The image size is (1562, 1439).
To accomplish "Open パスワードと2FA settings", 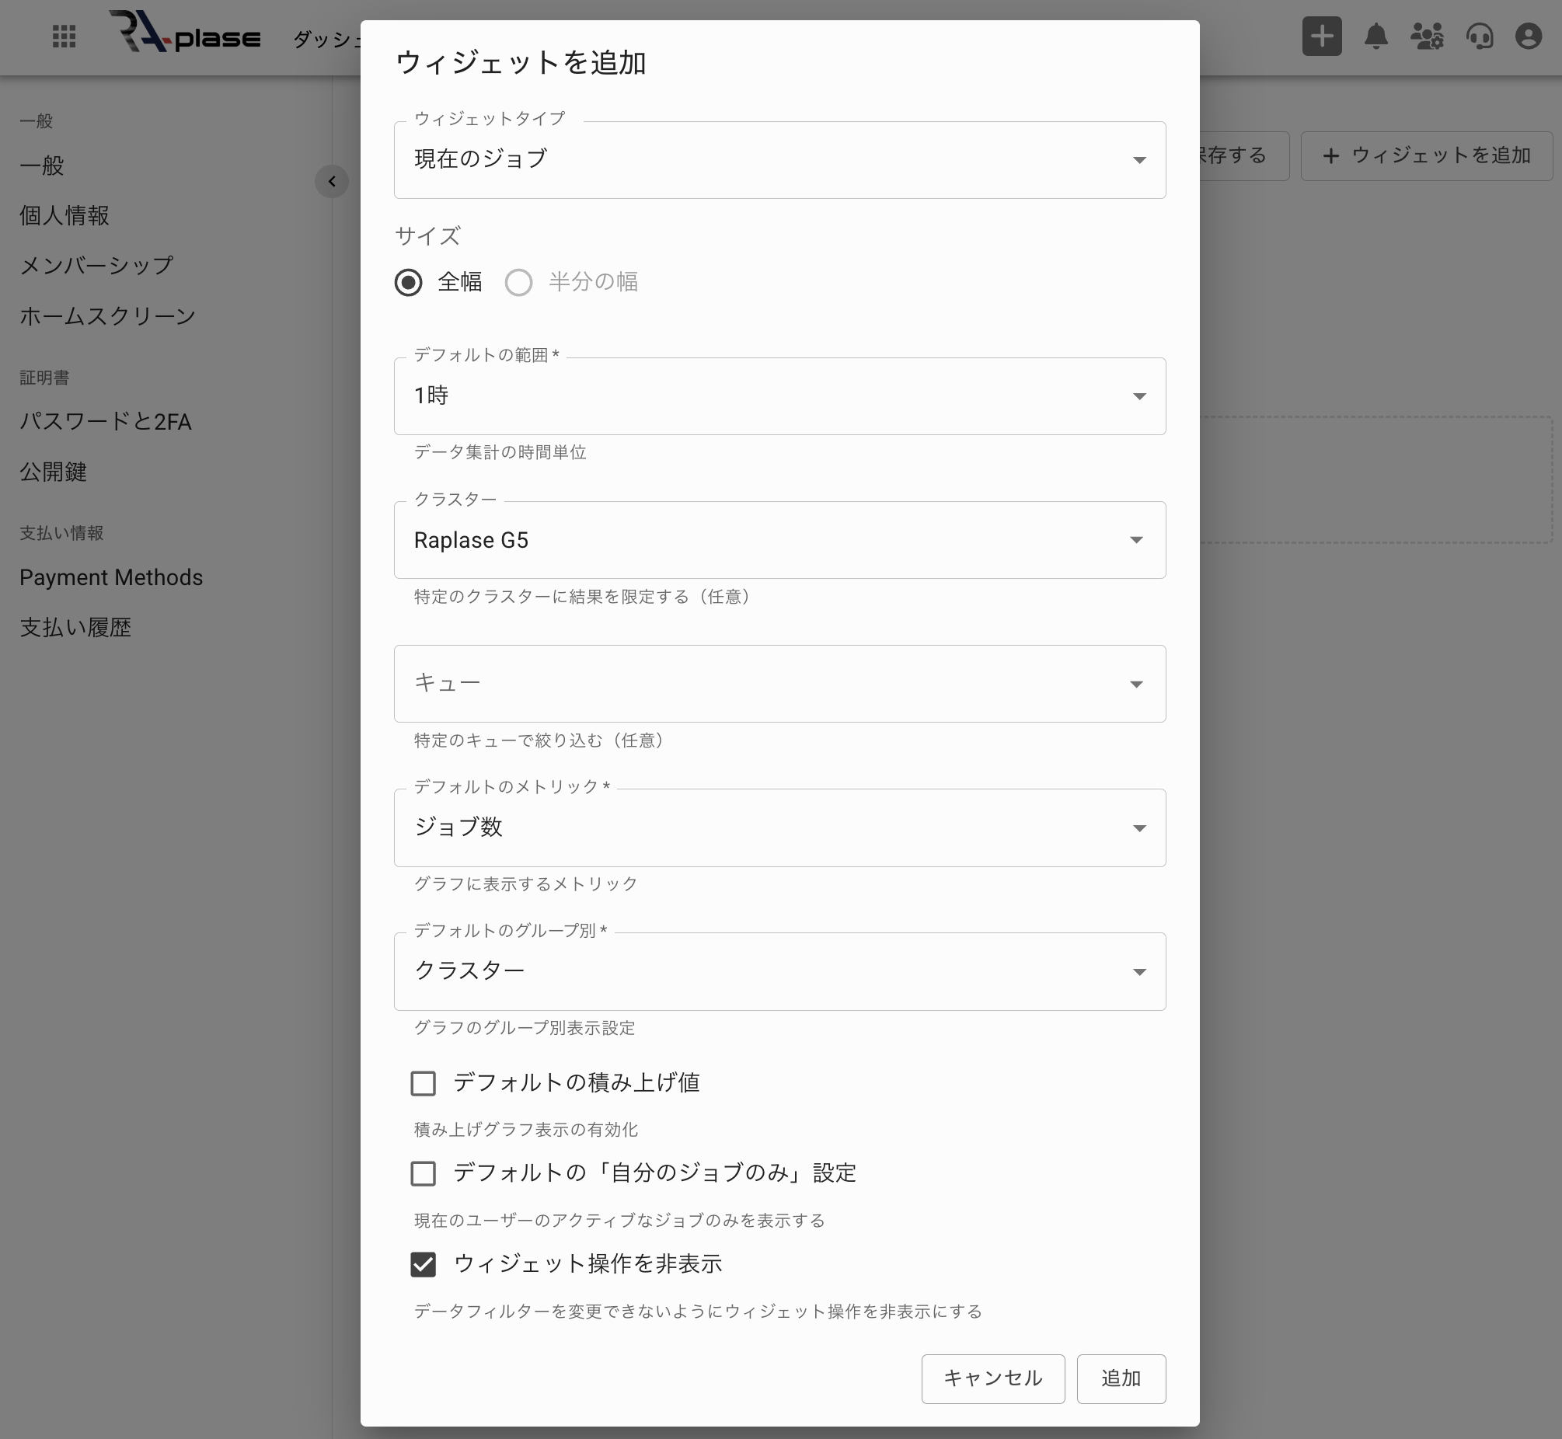I will [x=105, y=420].
